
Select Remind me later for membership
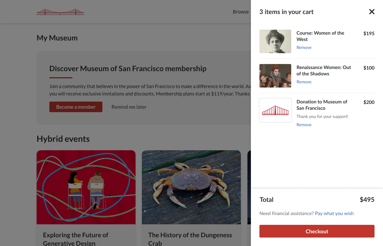pos(129,107)
